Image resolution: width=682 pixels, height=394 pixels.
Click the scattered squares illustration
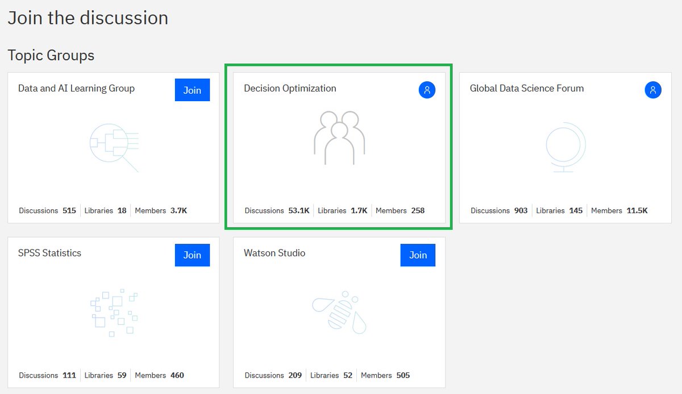coord(114,313)
